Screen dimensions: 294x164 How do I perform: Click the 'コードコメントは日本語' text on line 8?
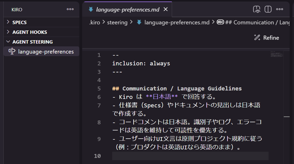coord(153,122)
